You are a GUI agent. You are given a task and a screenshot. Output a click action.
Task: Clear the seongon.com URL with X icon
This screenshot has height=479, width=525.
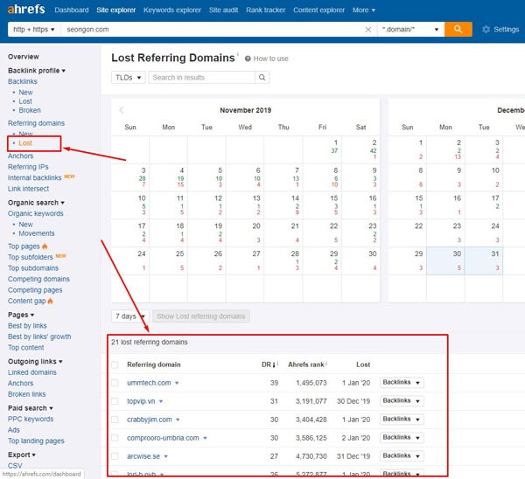(x=368, y=30)
